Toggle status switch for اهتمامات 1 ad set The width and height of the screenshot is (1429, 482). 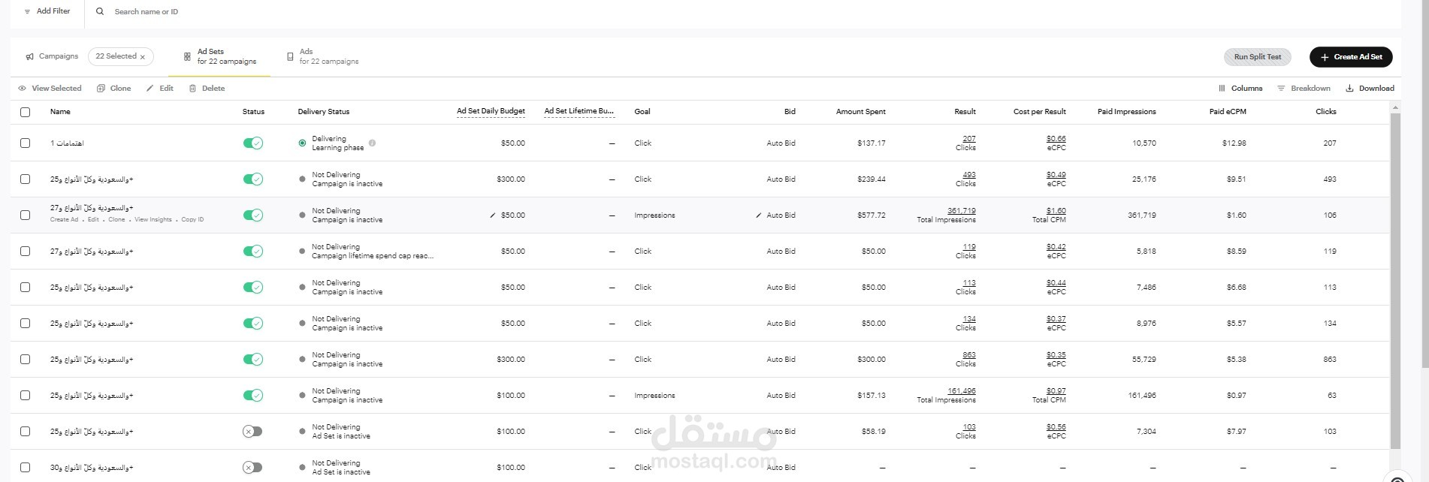[252, 143]
